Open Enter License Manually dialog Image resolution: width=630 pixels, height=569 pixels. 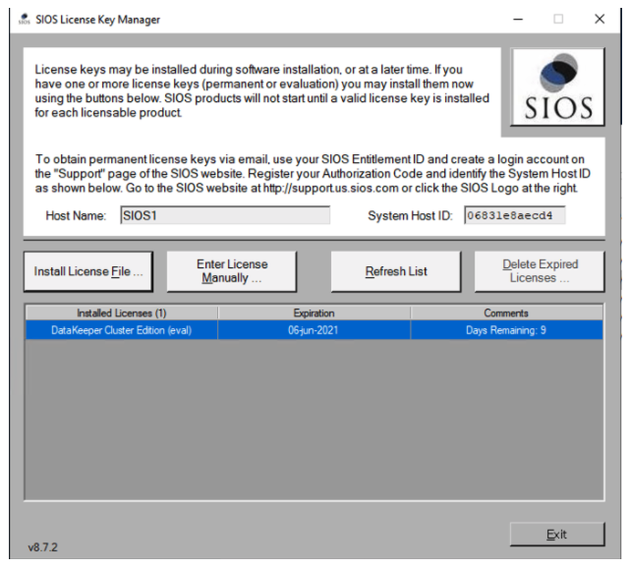click(232, 271)
